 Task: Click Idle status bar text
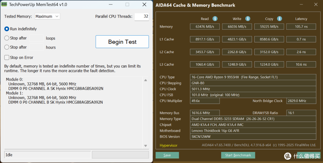pyautogui.click(x=9, y=155)
